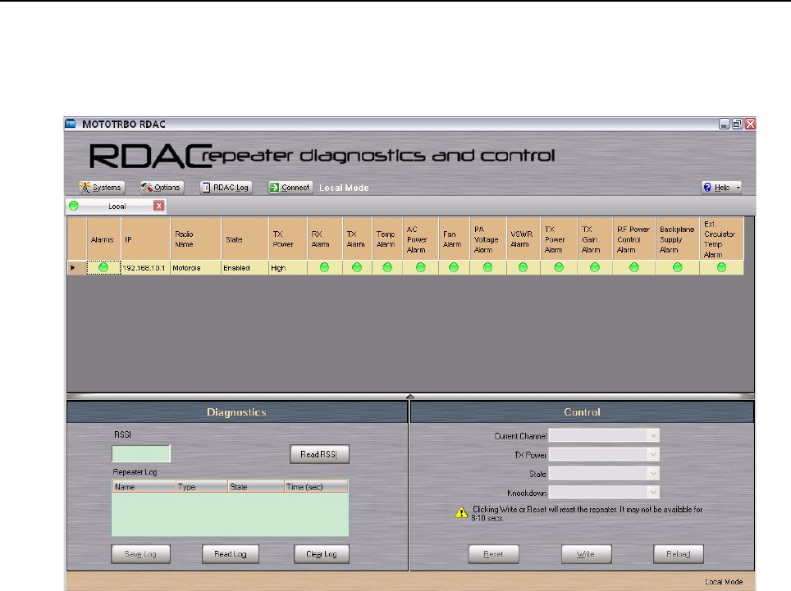Viewport: 791px width, 591px height.
Task: Open the Options toolbar button
Action: click(x=162, y=188)
